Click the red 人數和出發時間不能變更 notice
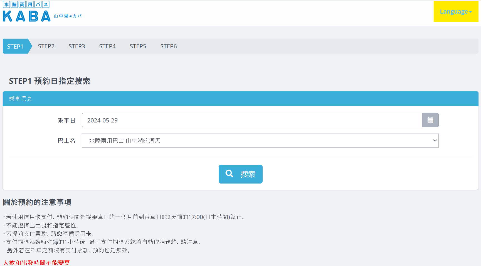This screenshot has width=481, height=266. pos(36,263)
